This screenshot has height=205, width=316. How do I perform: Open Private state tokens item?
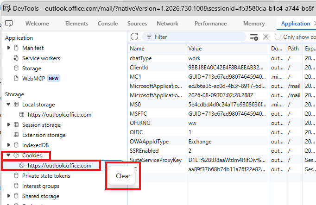coord(46,176)
